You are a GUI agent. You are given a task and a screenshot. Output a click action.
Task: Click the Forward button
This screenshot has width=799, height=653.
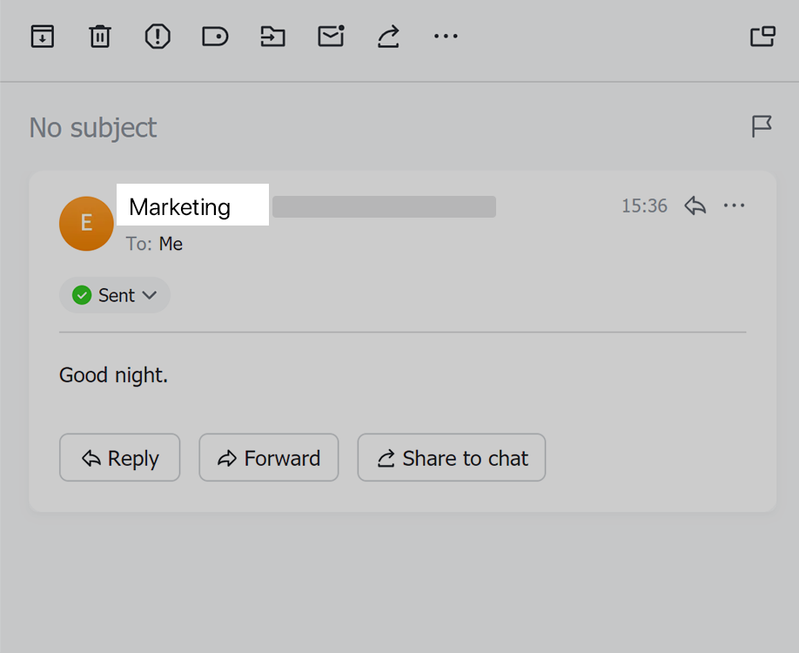coord(268,457)
